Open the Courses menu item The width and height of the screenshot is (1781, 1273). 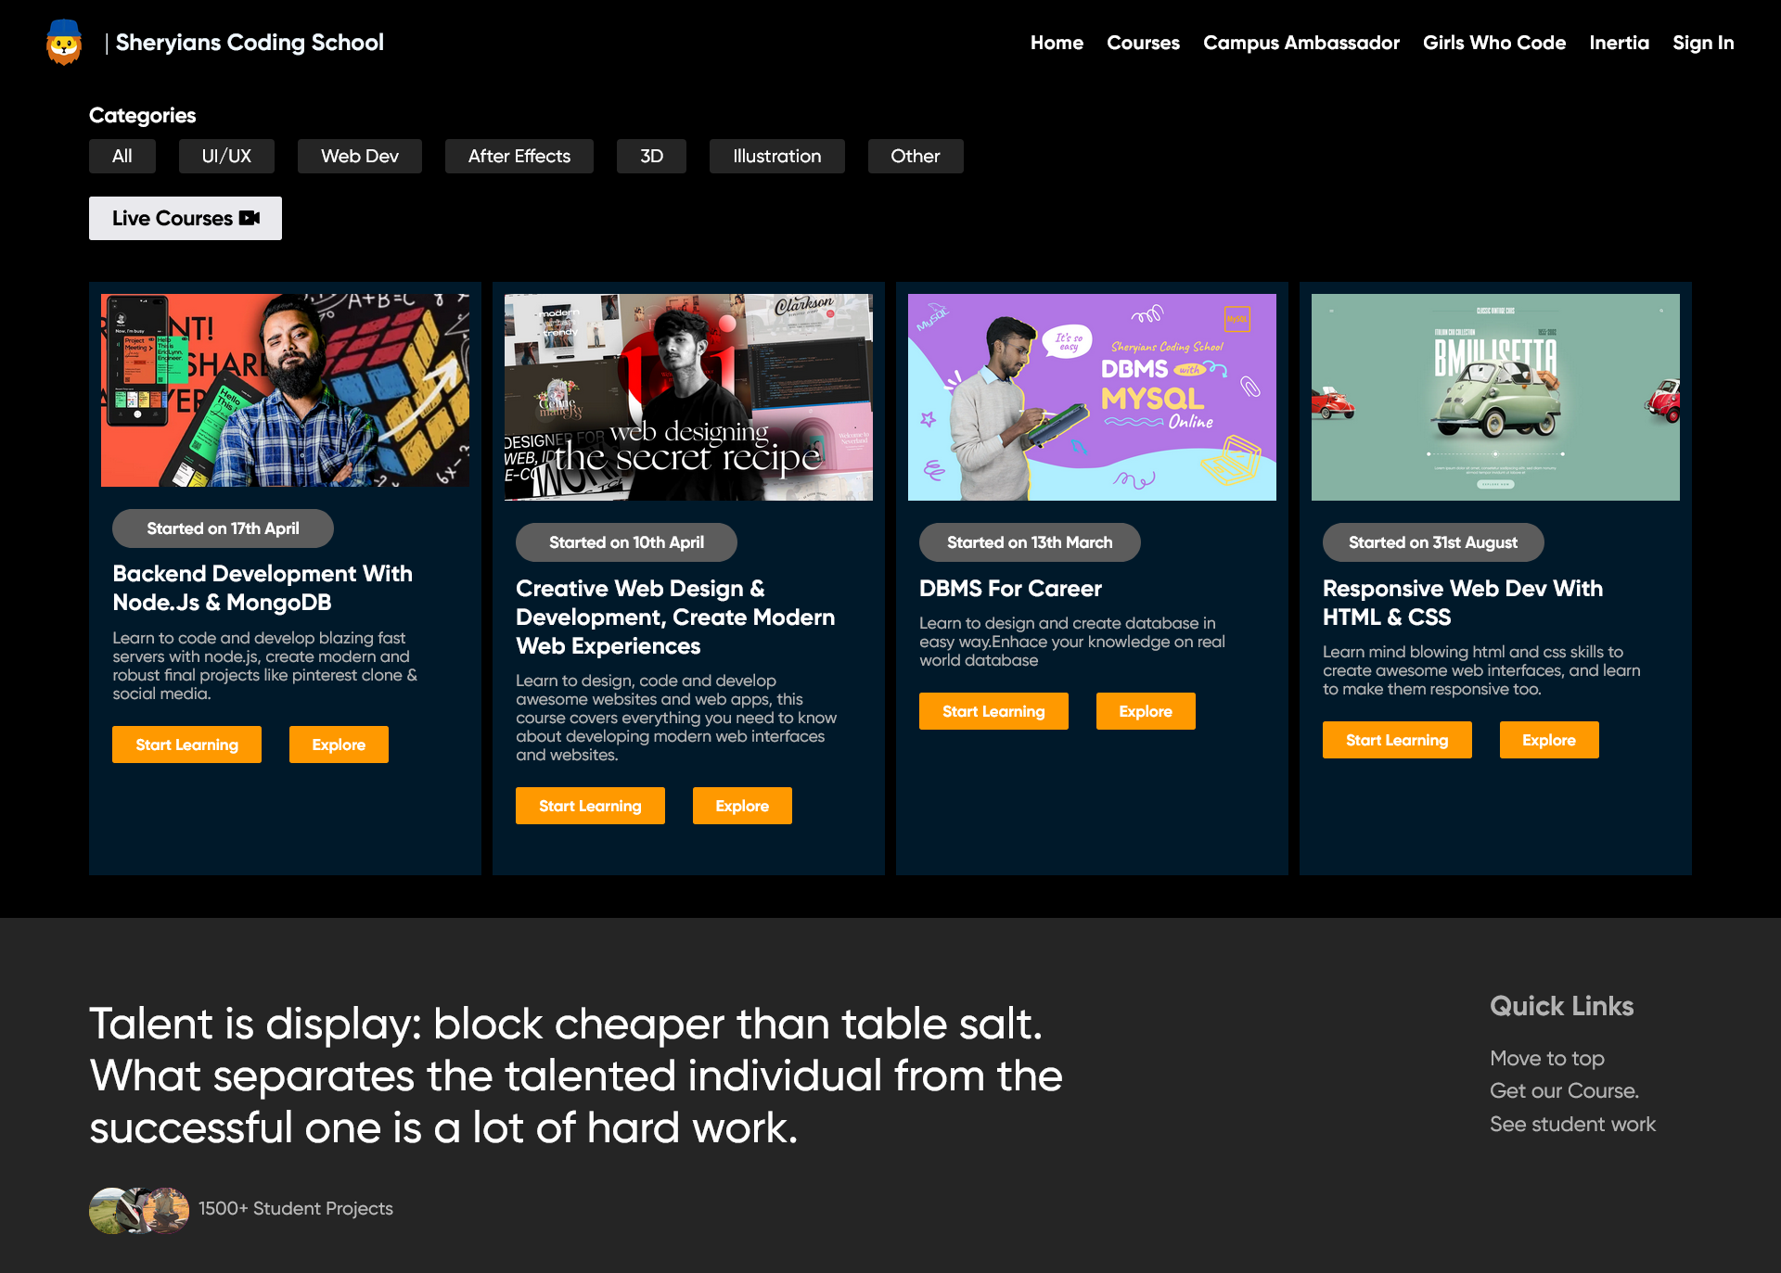1143,43
